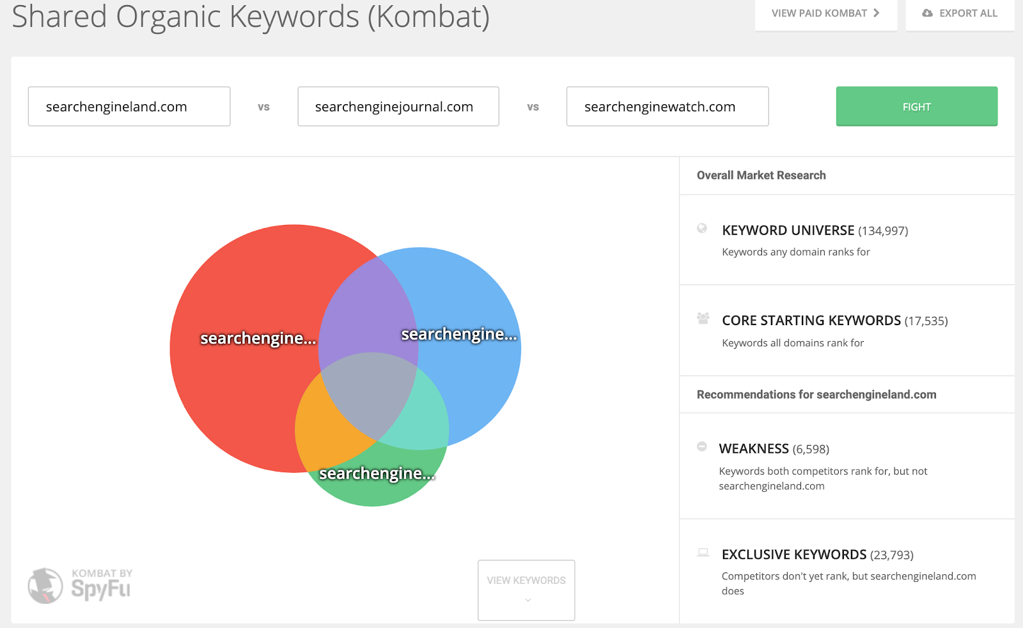Click the chevron arrow in View Paid Kombat
This screenshot has width=1023, height=628.
click(x=877, y=13)
